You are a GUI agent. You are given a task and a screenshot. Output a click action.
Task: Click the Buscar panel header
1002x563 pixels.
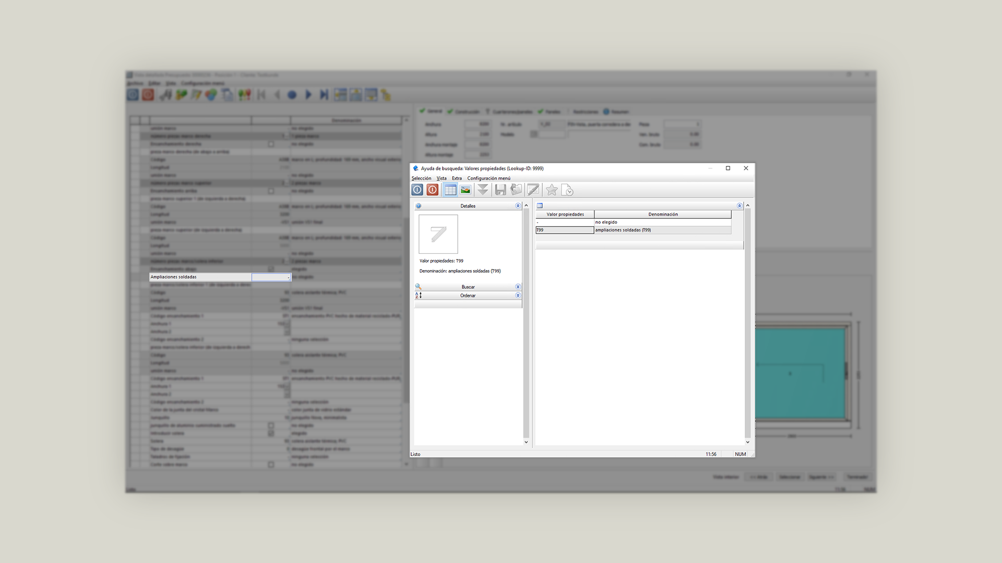468,287
